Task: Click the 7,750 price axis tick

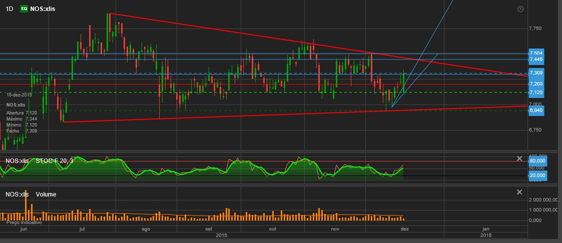Action: coord(535,28)
